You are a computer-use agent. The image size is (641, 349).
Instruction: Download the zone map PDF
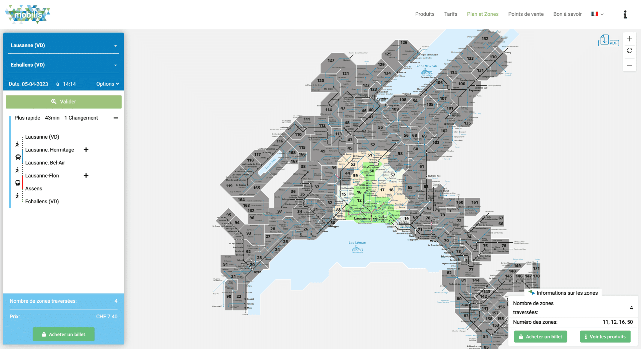(x=608, y=41)
